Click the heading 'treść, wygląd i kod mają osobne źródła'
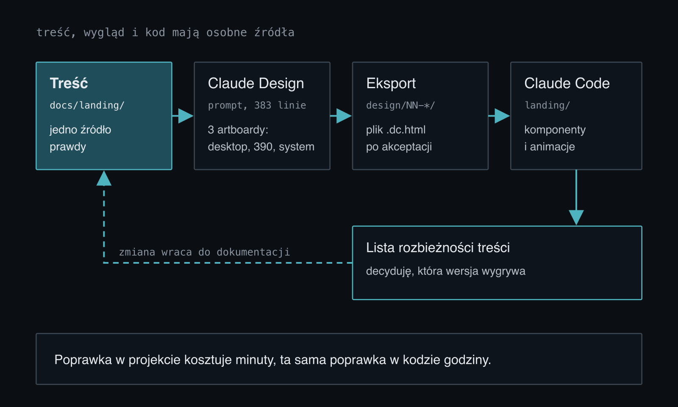 click(x=165, y=33)
